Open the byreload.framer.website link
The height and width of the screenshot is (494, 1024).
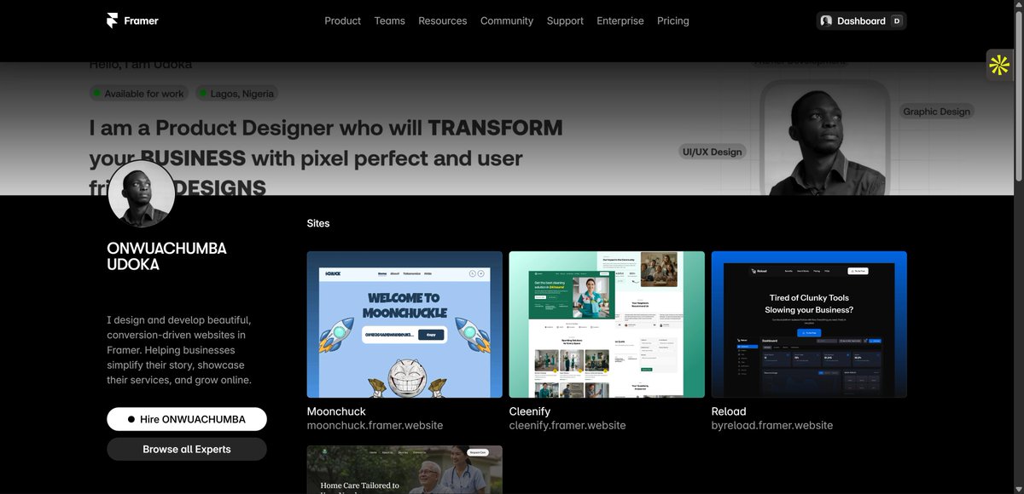pos(772,425)
